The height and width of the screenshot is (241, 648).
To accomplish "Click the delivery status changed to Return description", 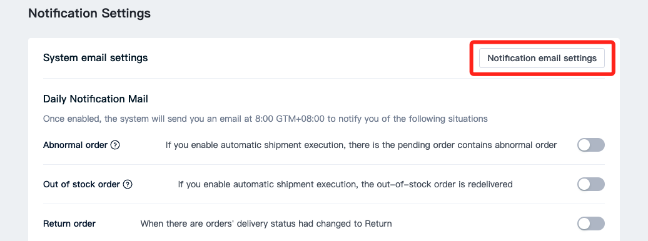I will tap(266, 224).
